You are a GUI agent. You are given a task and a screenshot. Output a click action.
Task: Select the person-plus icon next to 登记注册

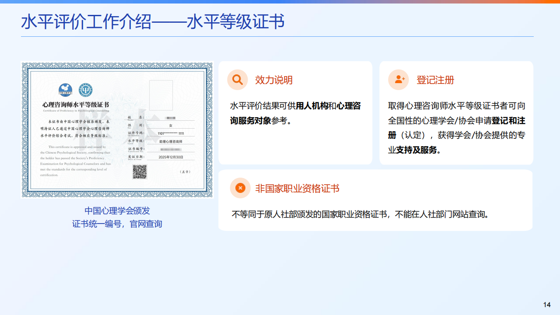coord(398,80)
